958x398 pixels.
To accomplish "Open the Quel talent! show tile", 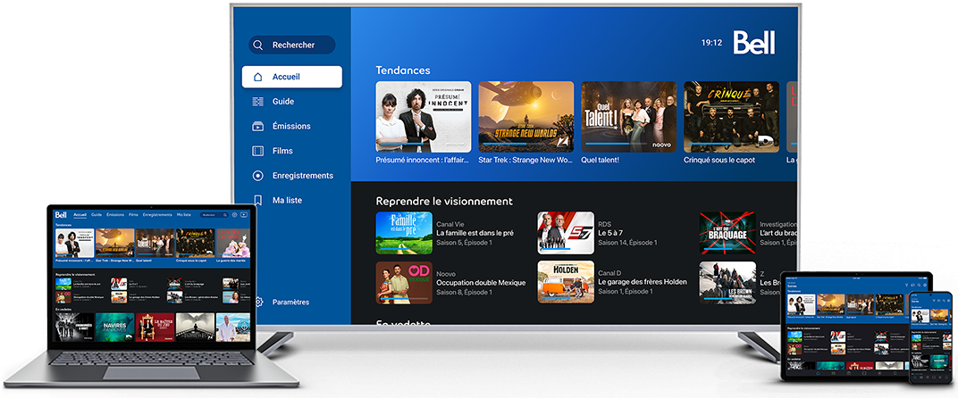I will point(628,116).
